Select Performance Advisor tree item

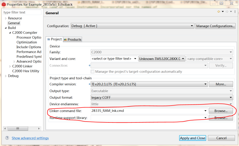pyautogui.click(x=29, y=52)
